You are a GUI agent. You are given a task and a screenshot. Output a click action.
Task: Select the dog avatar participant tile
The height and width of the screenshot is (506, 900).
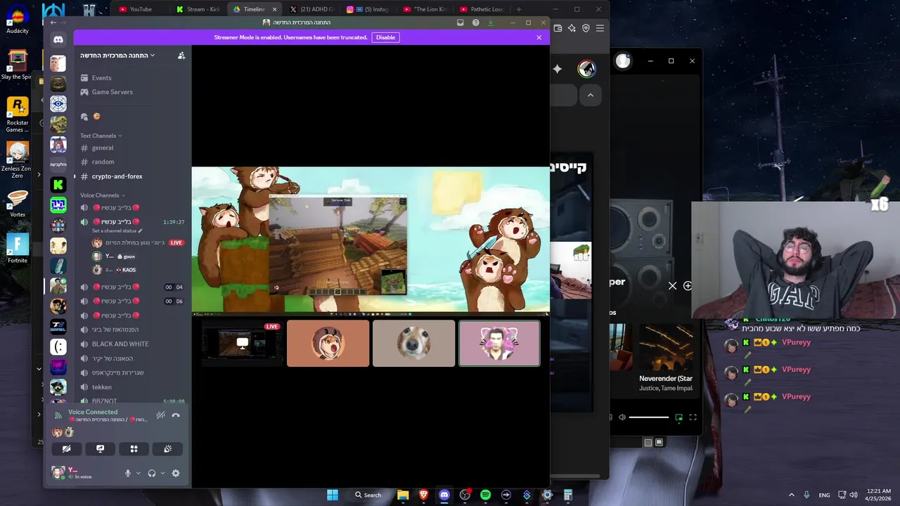[x=413, y=344]
